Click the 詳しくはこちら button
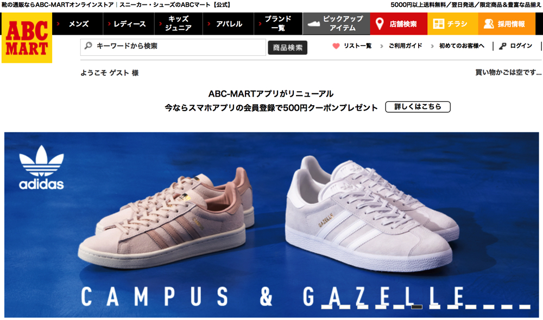Image resolution: width=543 pixels, height=320 pixels. pos(418,107)
